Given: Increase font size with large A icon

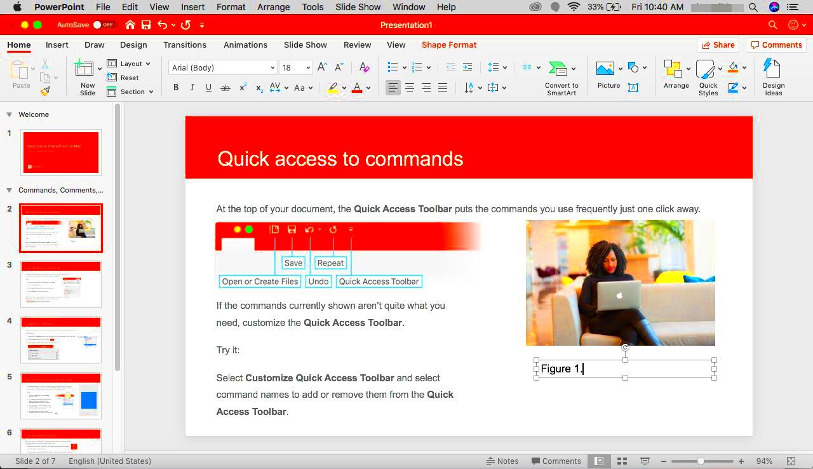Looking at the screenshot, I should pyautogui.click(x=322, y=67).
